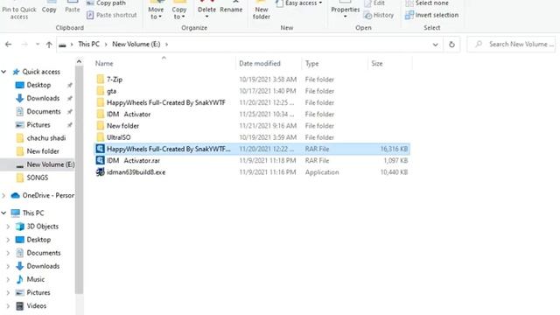The width and height of the screenshot is (560, 315).
Task: Collapse Quick access in sidebar
Action: [3, 72]
